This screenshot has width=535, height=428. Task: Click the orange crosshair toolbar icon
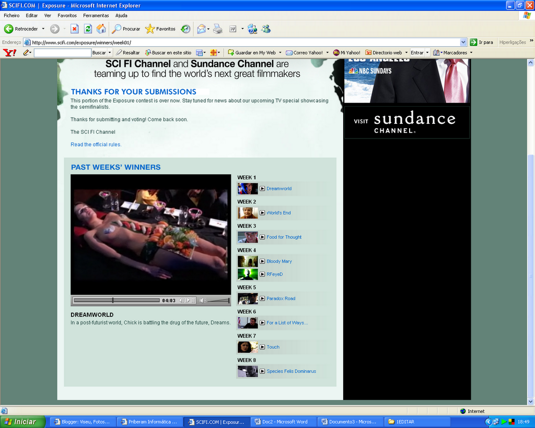point(214,53)
